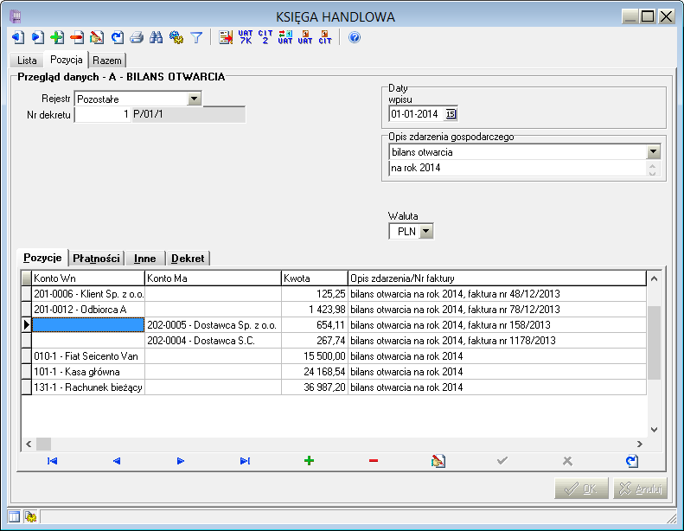The image size is (684, 531).
Task: Click the Kwota column header
Action: point(315,278)
